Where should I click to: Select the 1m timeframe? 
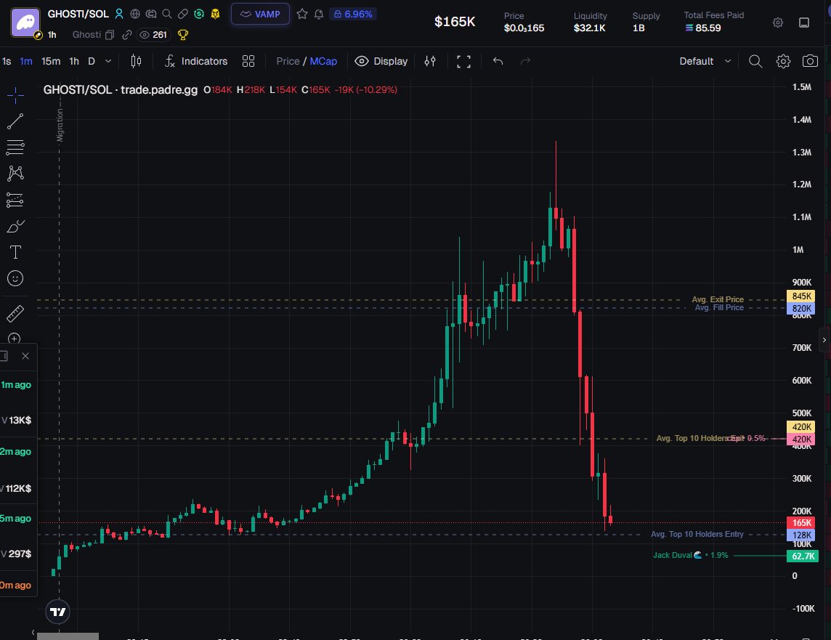tap(26, 62)
